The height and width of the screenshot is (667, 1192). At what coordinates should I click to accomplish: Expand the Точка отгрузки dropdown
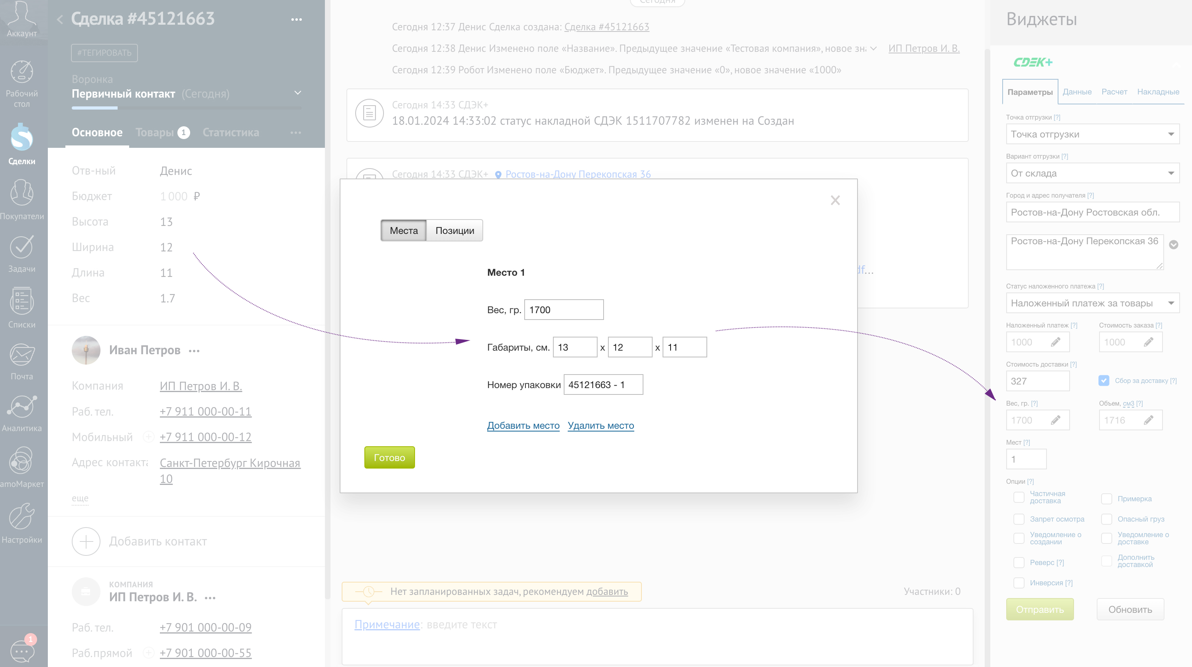pos(1092,134)
